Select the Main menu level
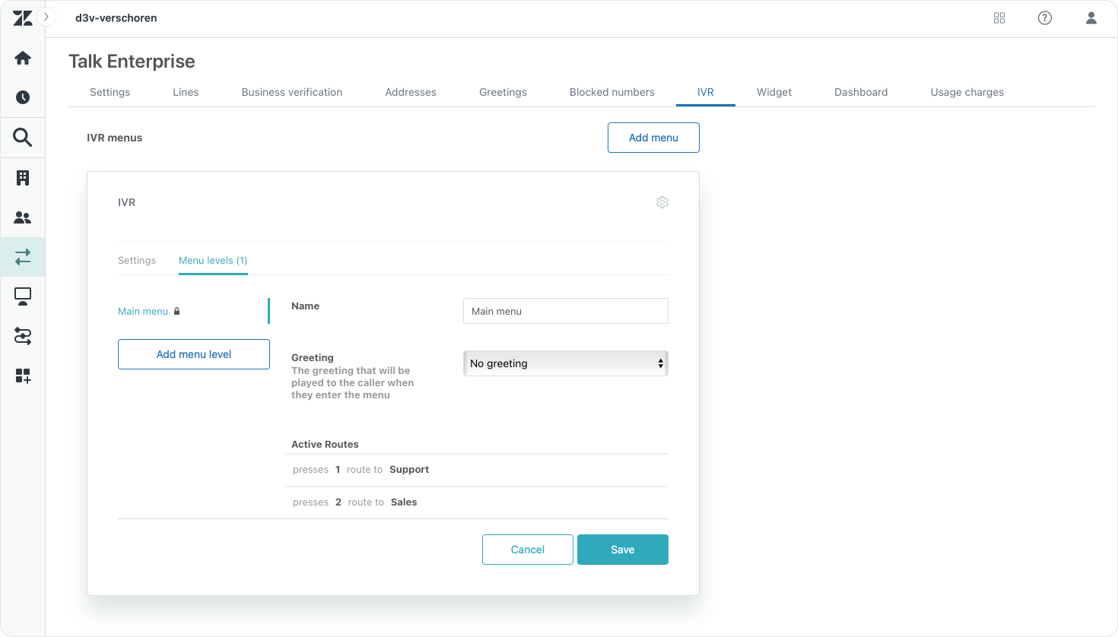This screenshot has width=1118, height=637. tap(143, 311)
